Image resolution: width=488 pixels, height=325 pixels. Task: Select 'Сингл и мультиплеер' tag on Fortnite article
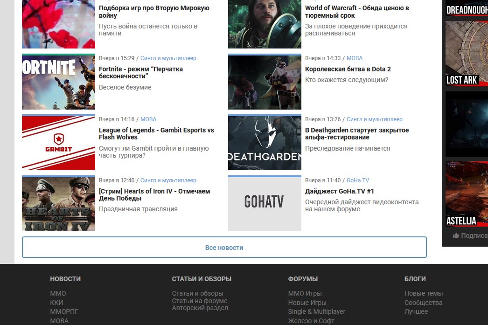pyautogui.click(x=168, y=58)
